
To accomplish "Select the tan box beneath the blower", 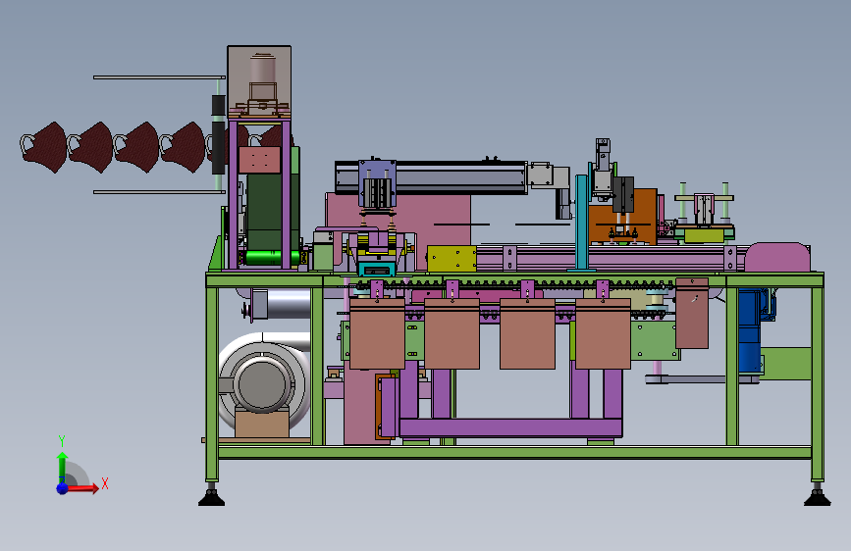I will tap(262, 424).
